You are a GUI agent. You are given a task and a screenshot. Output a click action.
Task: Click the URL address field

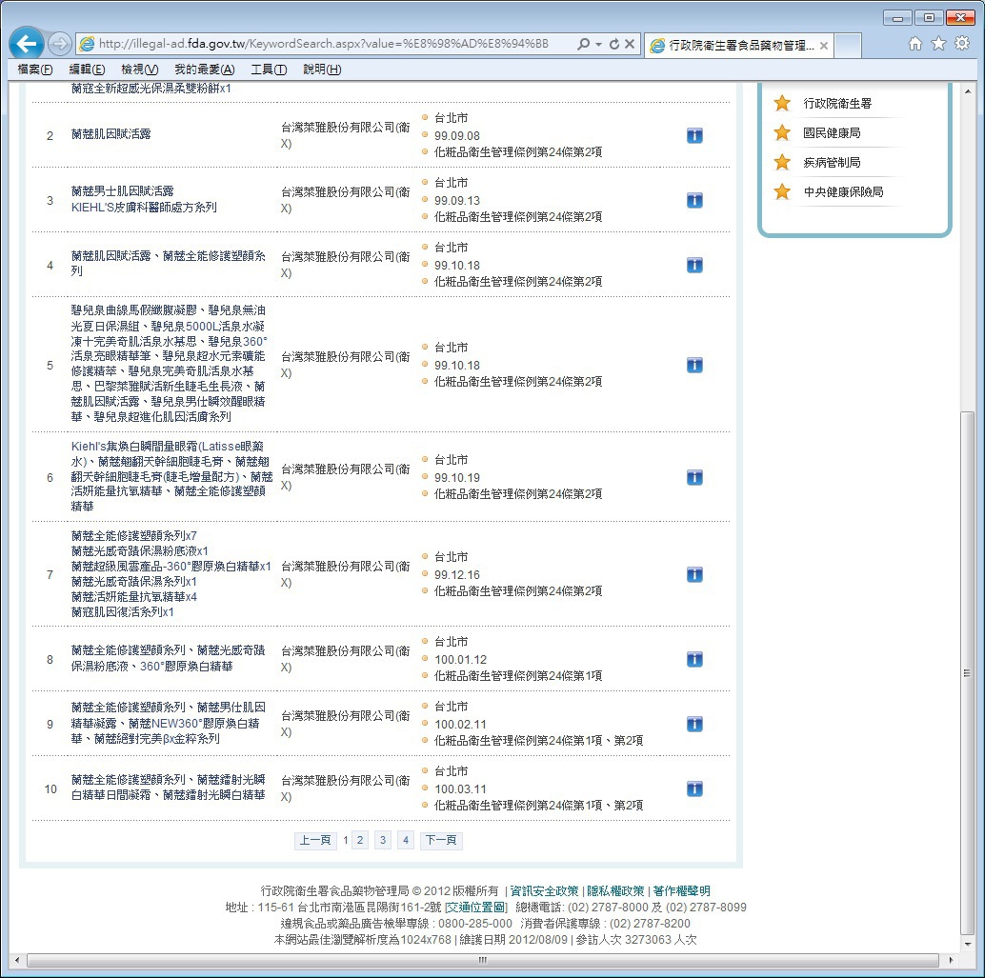(323, 44)
